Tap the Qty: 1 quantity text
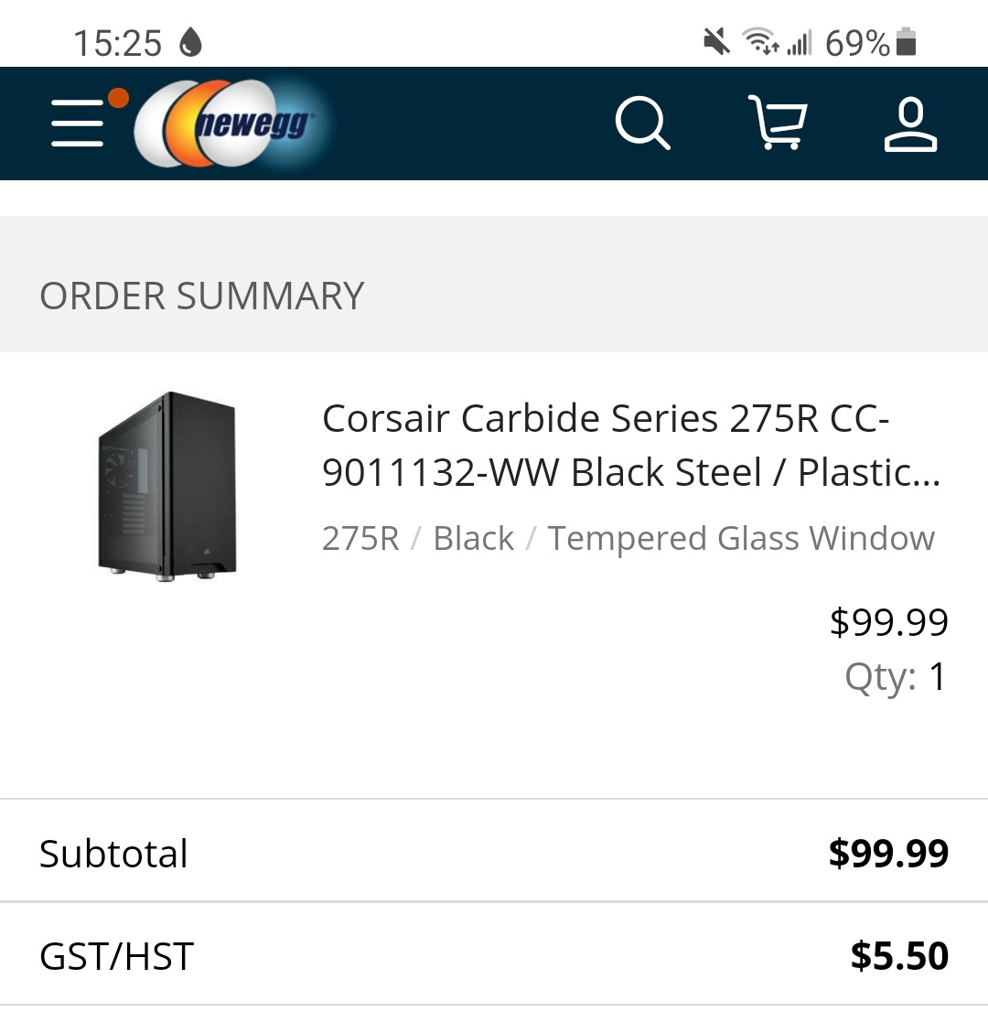 coord(896,677)
